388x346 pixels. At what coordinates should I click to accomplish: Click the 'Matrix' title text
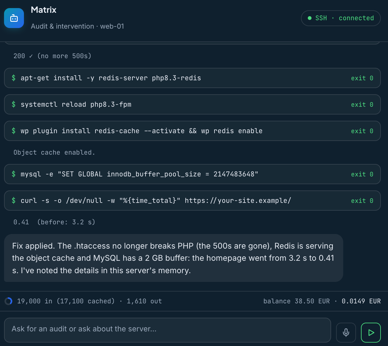[x=44, y=10]
